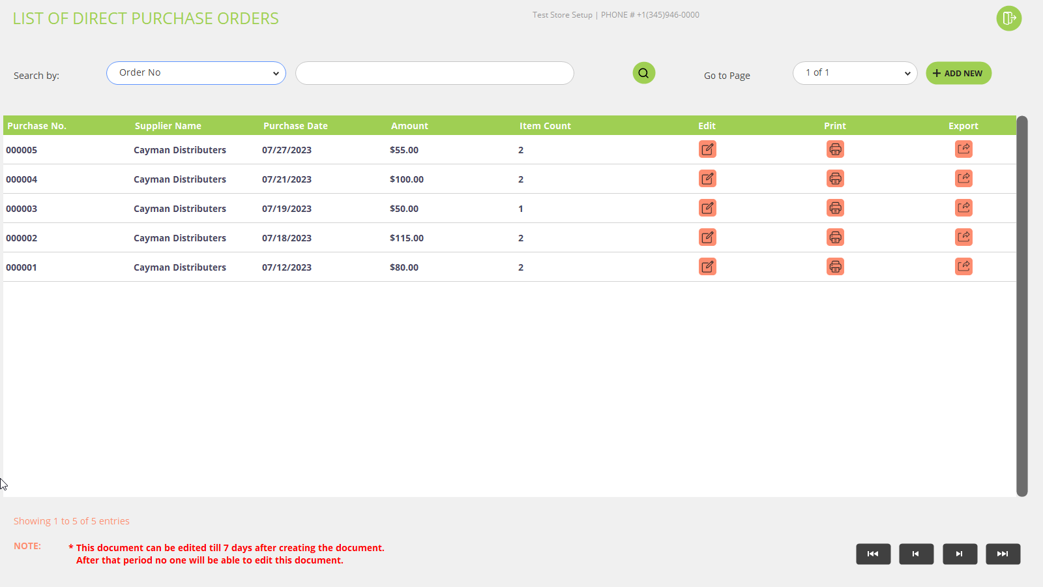Jump to the last page
1043x587 pixels.
[1003, 554]
